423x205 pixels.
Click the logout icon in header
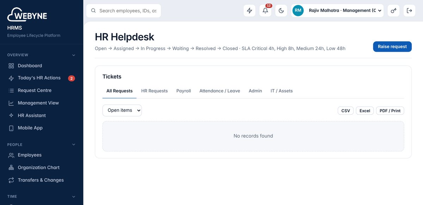point(409,11)
